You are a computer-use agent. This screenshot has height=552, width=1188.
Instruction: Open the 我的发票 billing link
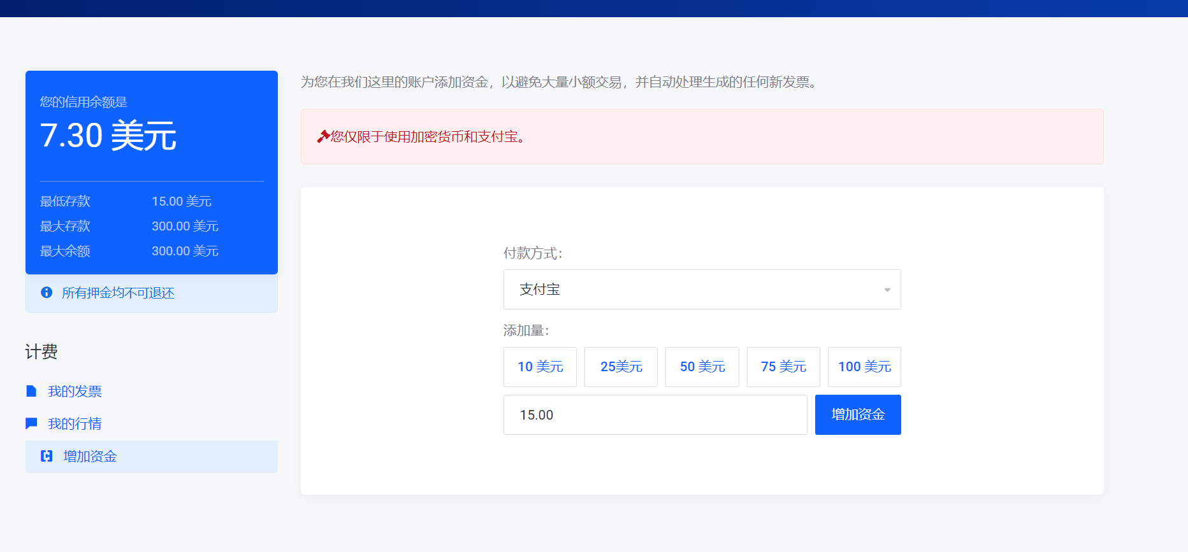pyautogui.click(x=75, y=392)
